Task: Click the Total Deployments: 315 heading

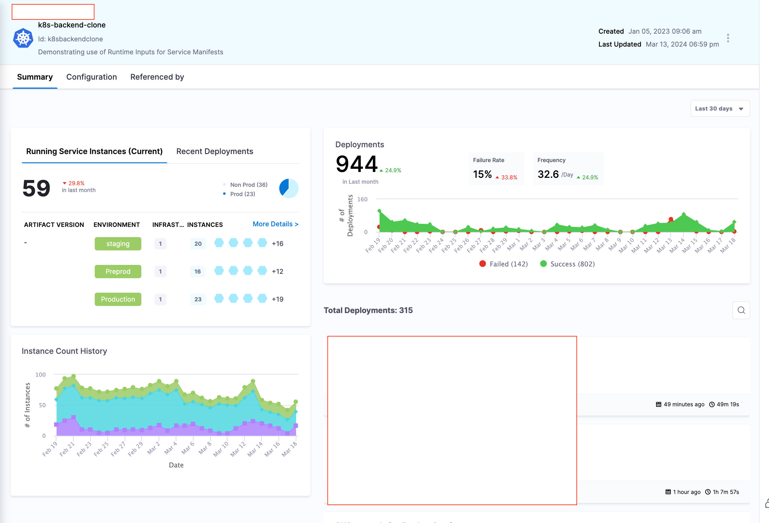Action: click(368, 310)
